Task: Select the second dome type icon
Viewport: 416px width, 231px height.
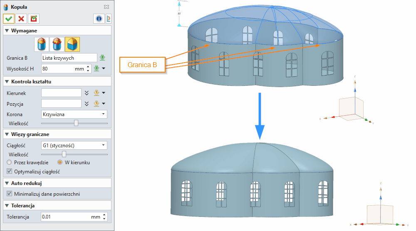Action: [57, 44]
